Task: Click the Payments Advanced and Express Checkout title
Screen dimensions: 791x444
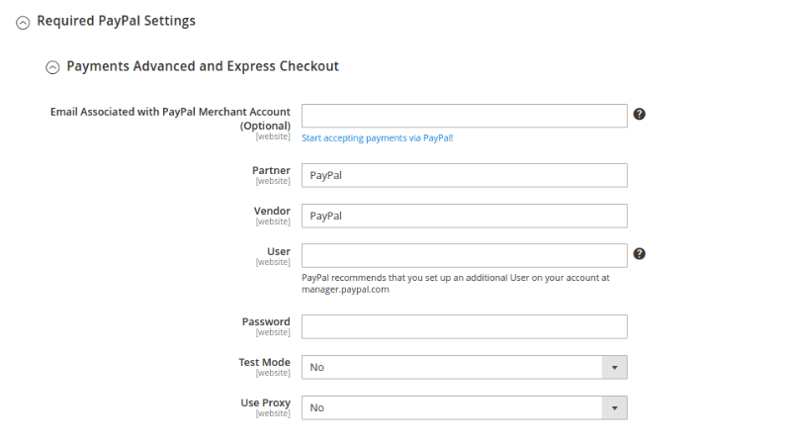Action: tap(203, 66)
